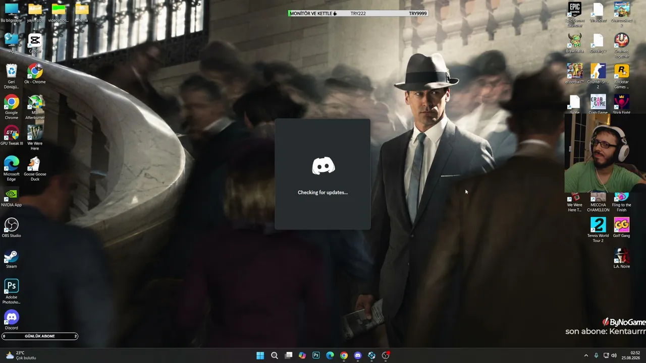Launch the L.A. Noire desktop shortcut

tap(621, 258)
